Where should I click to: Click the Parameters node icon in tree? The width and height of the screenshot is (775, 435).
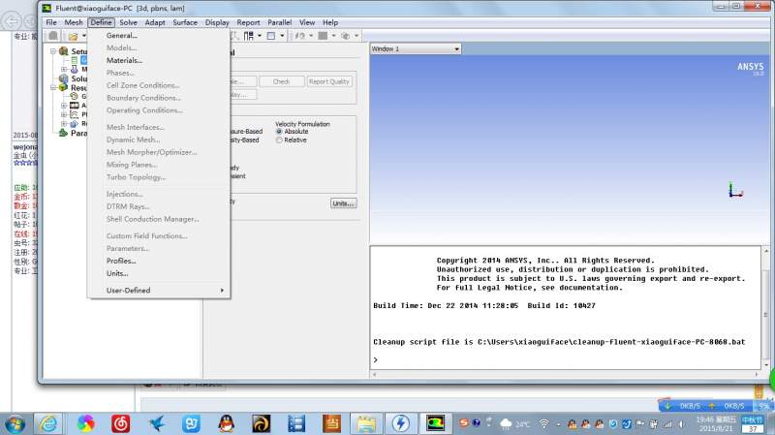(63, 133)
